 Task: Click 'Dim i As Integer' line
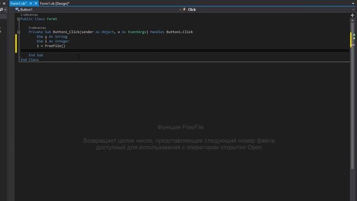pos(53,41)
